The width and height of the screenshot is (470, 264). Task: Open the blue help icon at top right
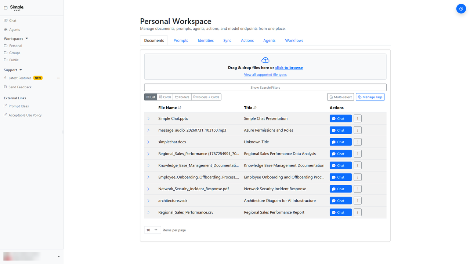461,9
